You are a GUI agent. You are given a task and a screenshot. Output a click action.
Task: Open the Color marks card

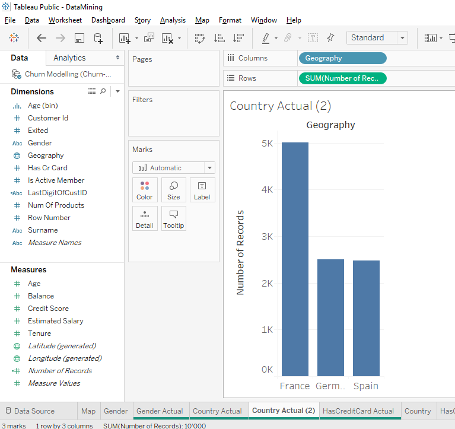tap(145, 190)
